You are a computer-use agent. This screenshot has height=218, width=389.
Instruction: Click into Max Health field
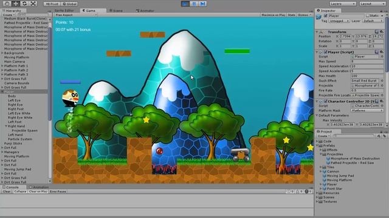click(367, 76)
